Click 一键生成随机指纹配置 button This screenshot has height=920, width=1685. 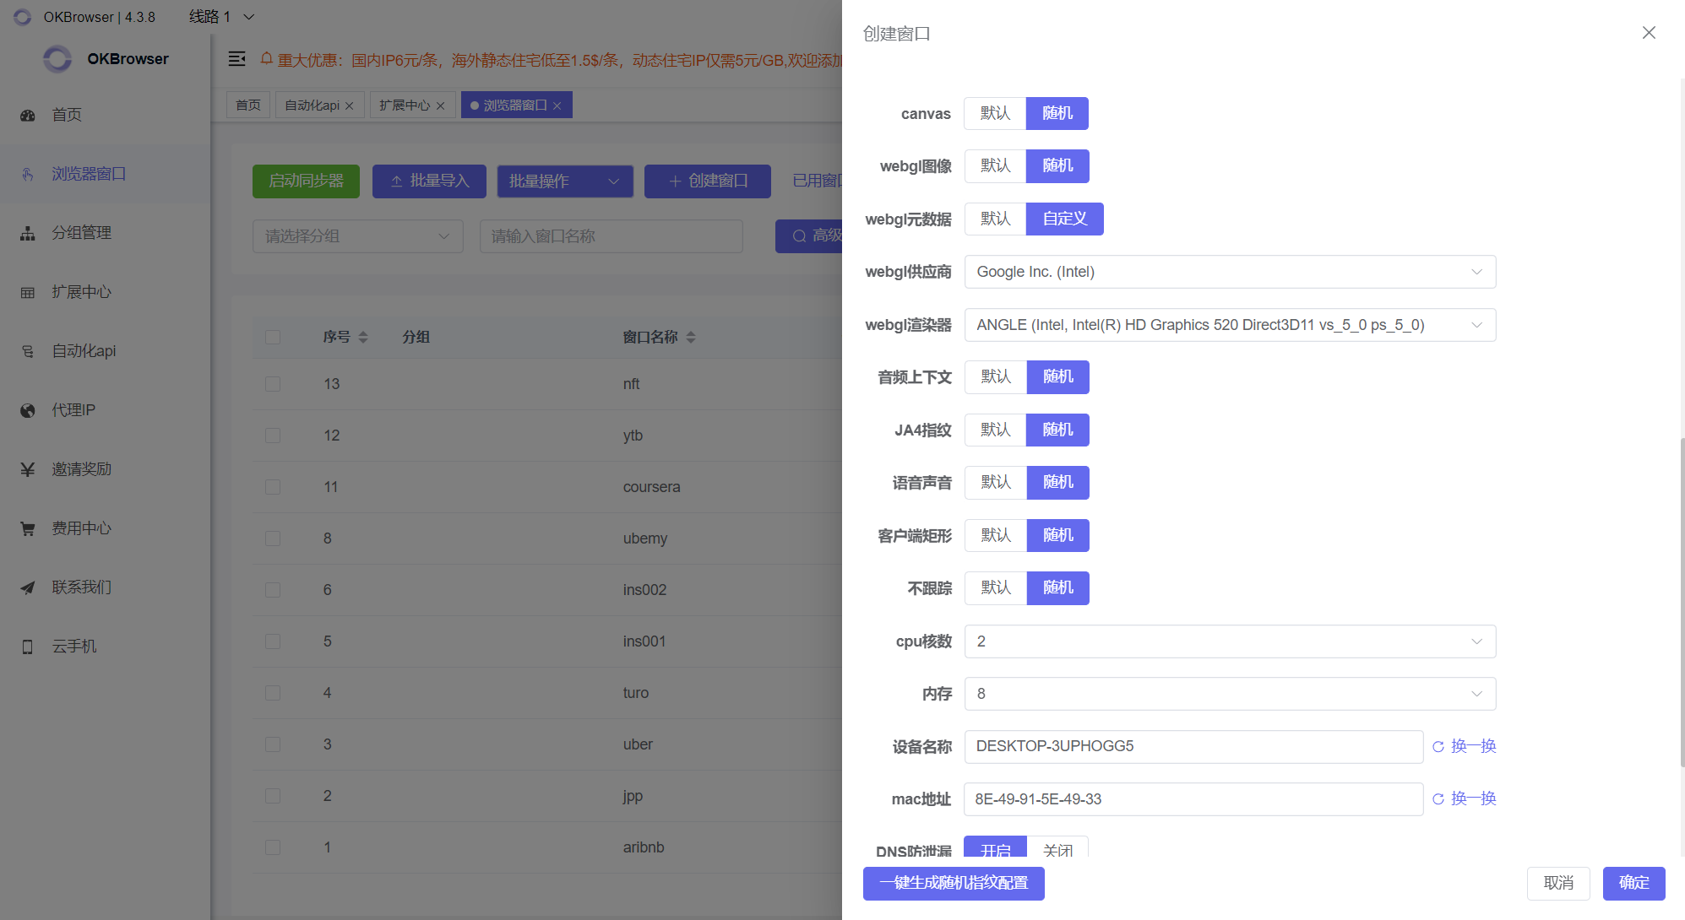tap(953, 883)
